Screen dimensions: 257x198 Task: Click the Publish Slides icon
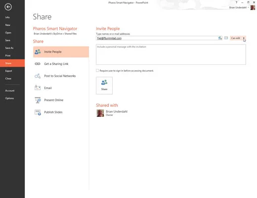point(38,112)
